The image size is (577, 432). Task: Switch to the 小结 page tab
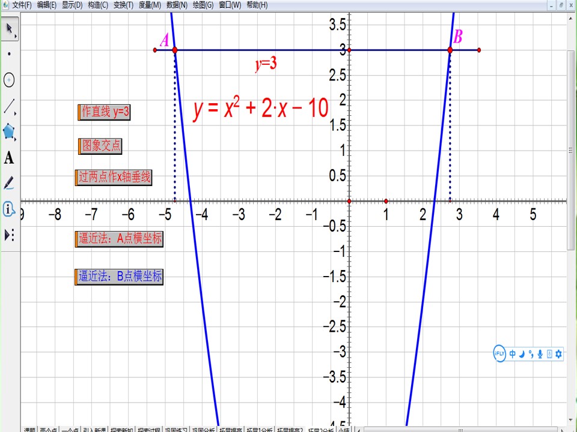344,430
